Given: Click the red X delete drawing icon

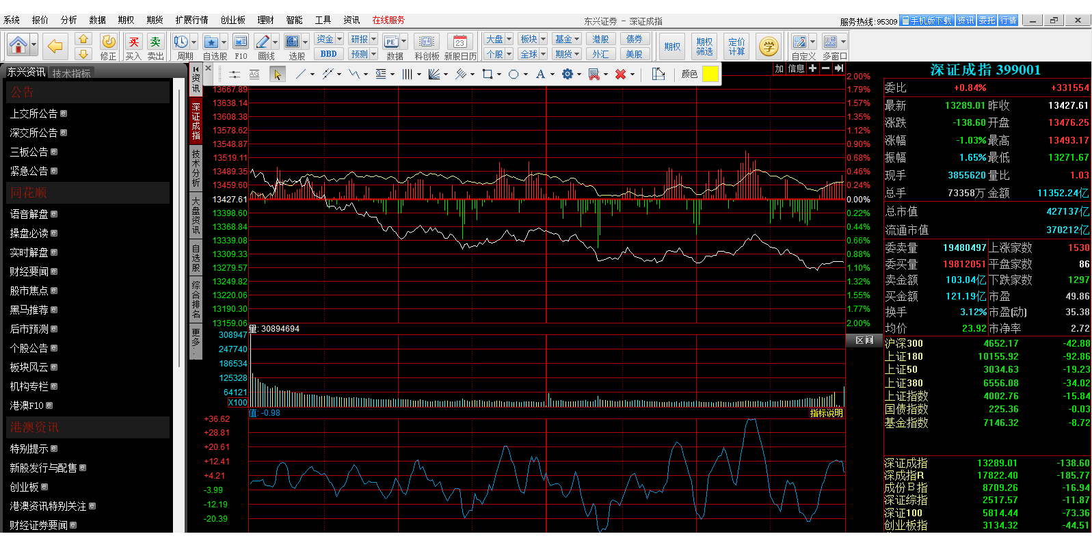Looking at the screenshot, I should tap(620, 75).
